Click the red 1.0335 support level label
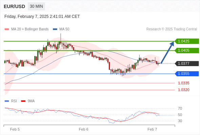This screenshot has height=135, width=200. pos(183,83)
